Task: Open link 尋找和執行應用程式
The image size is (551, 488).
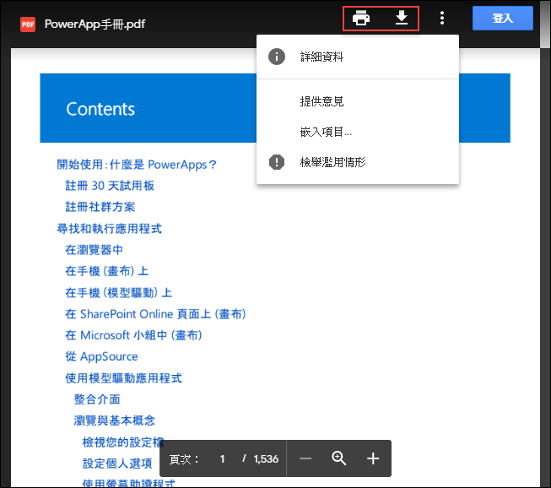Action: pyautogui.click(x=110, y=229)
